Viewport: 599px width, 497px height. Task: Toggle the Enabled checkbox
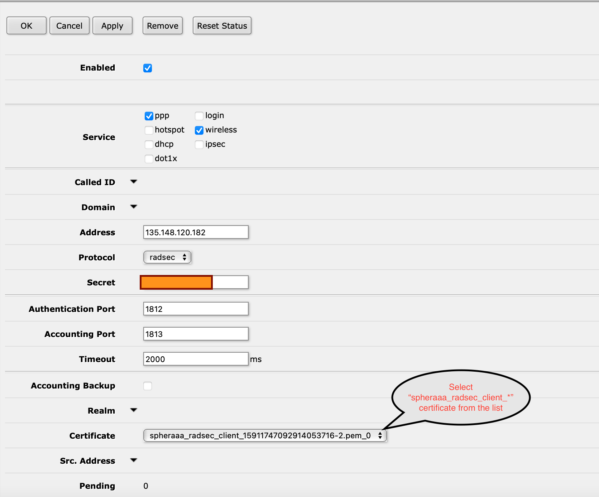(148, 68)
